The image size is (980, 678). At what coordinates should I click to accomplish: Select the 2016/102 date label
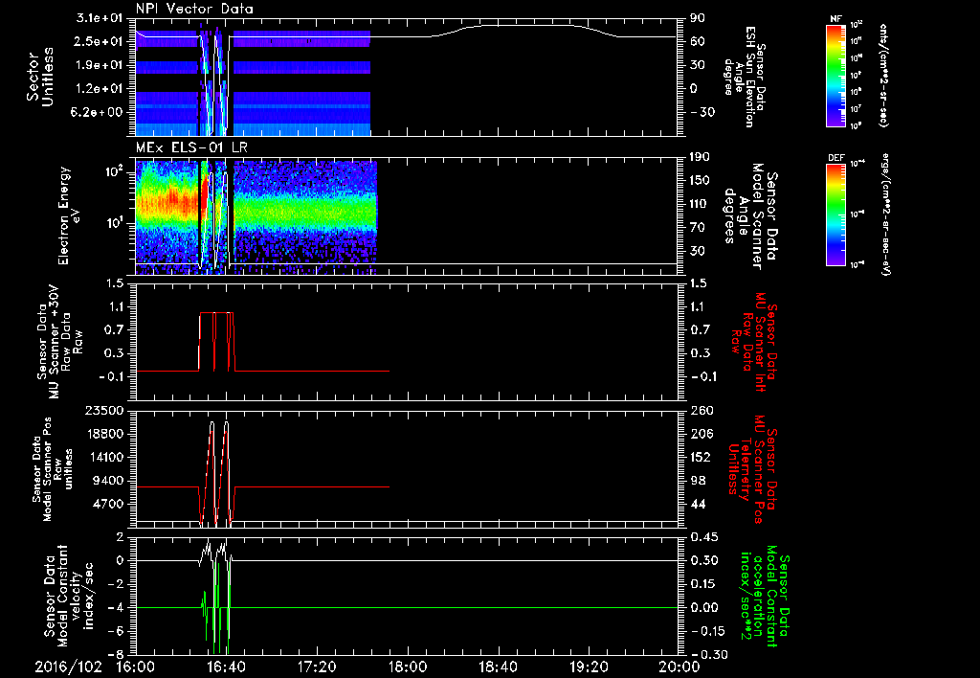pos(68,667)
